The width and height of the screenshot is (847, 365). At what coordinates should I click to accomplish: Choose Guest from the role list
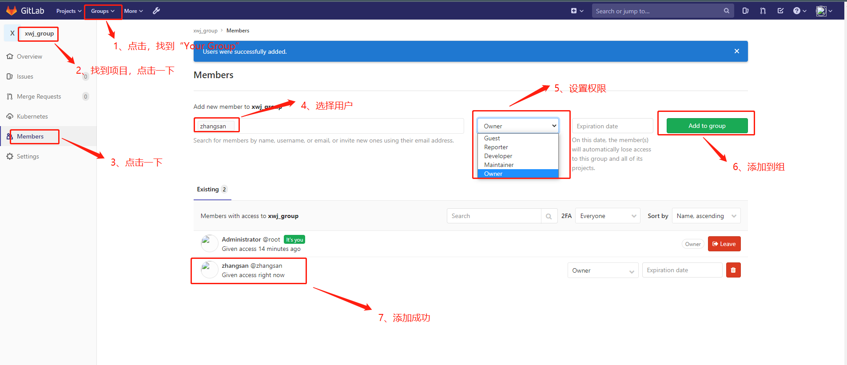coord(518,138)
